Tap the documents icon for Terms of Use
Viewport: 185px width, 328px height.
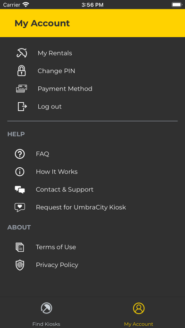tap(20, 247)
